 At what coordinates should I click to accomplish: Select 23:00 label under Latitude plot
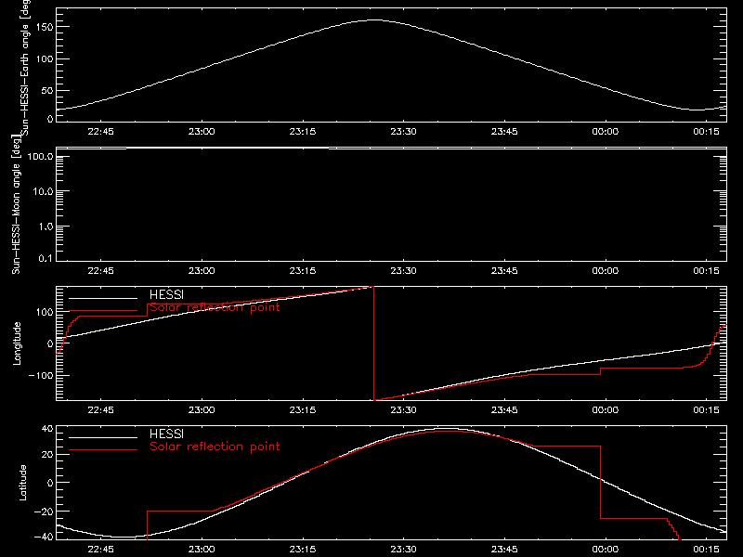coord(202,550)
